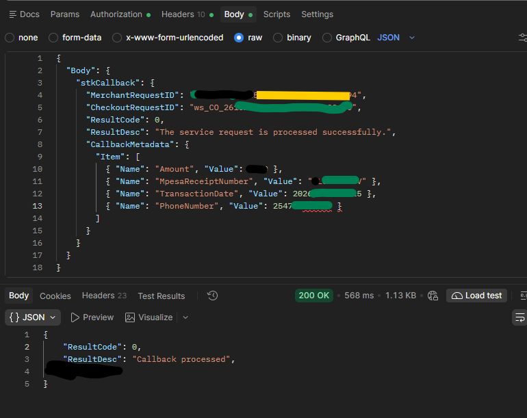Image resolution: width=527 pixels, height=418 pixels.
Task: Open response history clock icon
Action: (x=212, y=296)
